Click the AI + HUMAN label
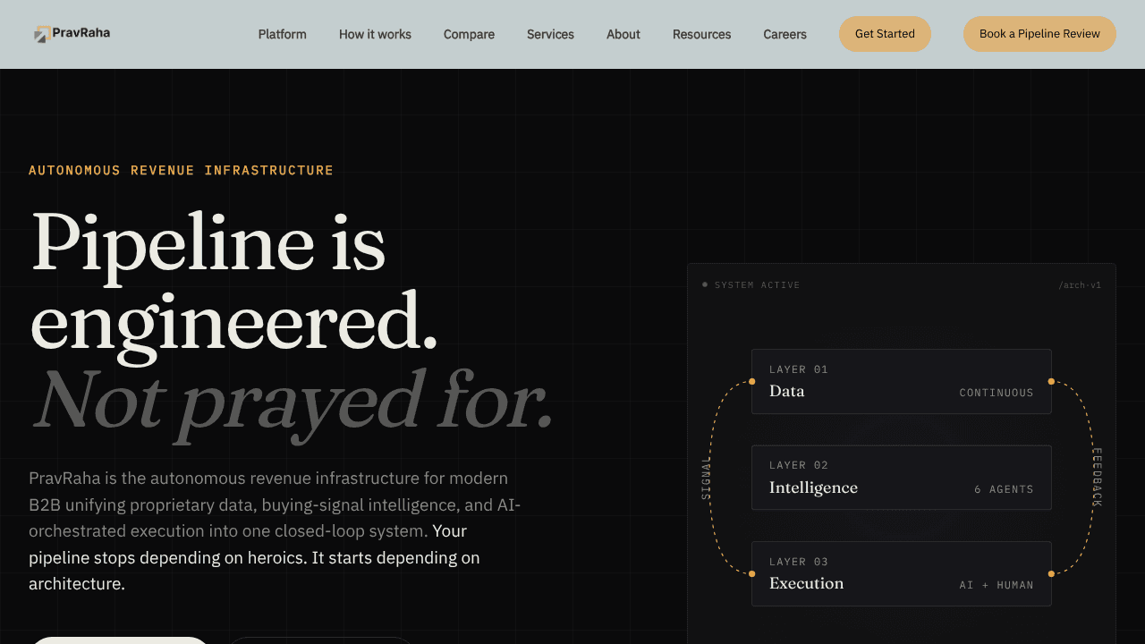1145x644 pixels. [x=997, y=585]
